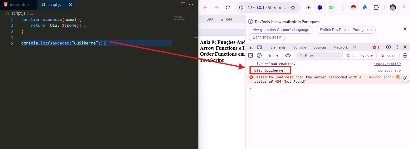Reload the page in Chrome
The width and height of the screenshot is (410, 149).
point(228,7)
